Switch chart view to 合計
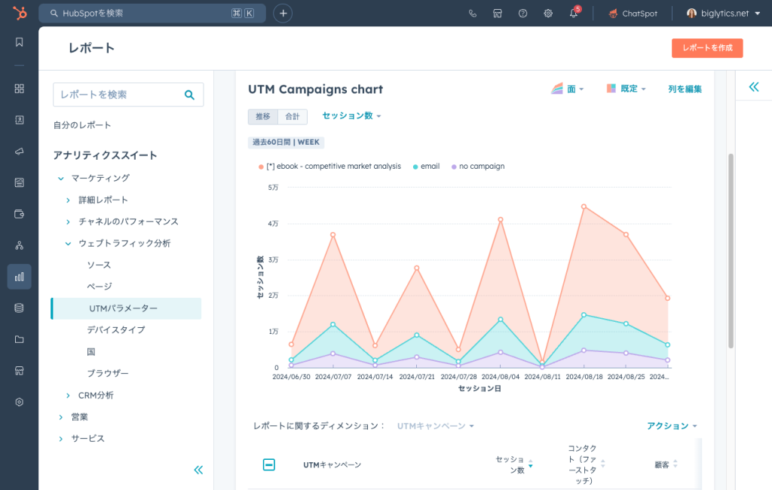The image size is (772, 490). pos(292,117)
